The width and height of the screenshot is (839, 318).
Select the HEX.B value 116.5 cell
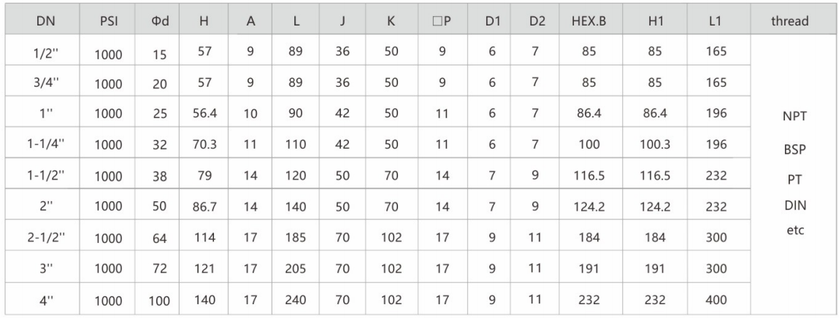[x=589, y=175]
